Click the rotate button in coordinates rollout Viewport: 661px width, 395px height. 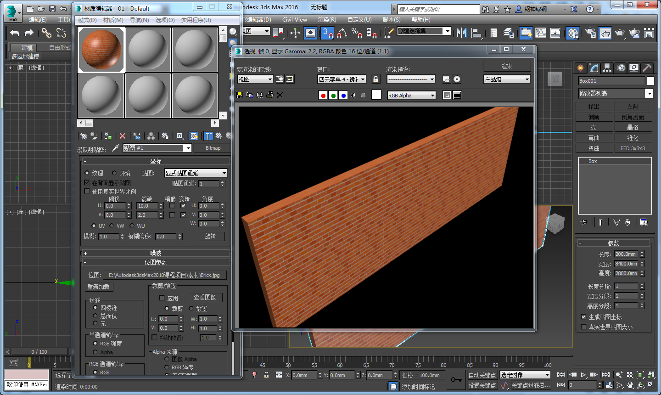(210, 236)
